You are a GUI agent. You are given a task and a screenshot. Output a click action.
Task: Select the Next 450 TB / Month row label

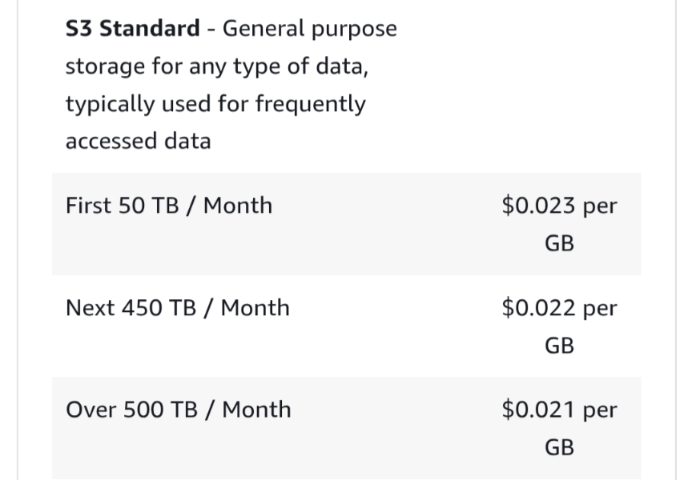pos(178,308)
